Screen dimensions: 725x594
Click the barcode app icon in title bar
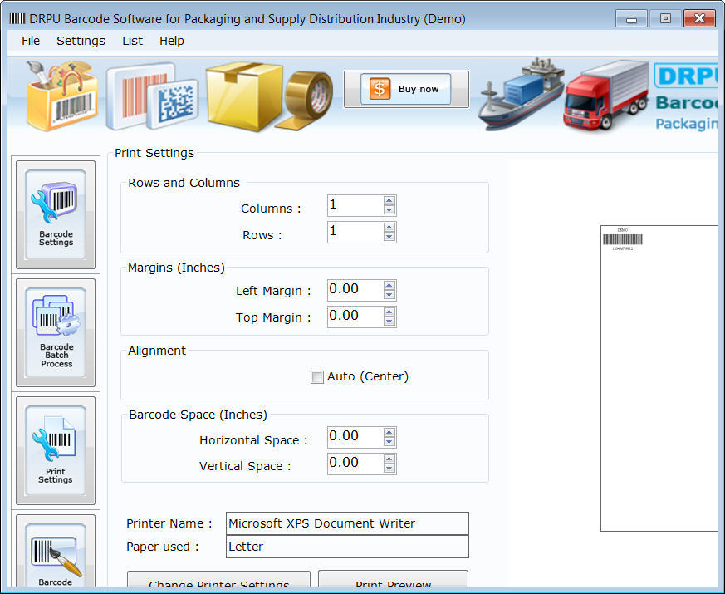[17, 18]
